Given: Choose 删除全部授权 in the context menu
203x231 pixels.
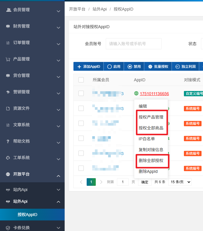Looking at the screenshot, I should 151,161.
